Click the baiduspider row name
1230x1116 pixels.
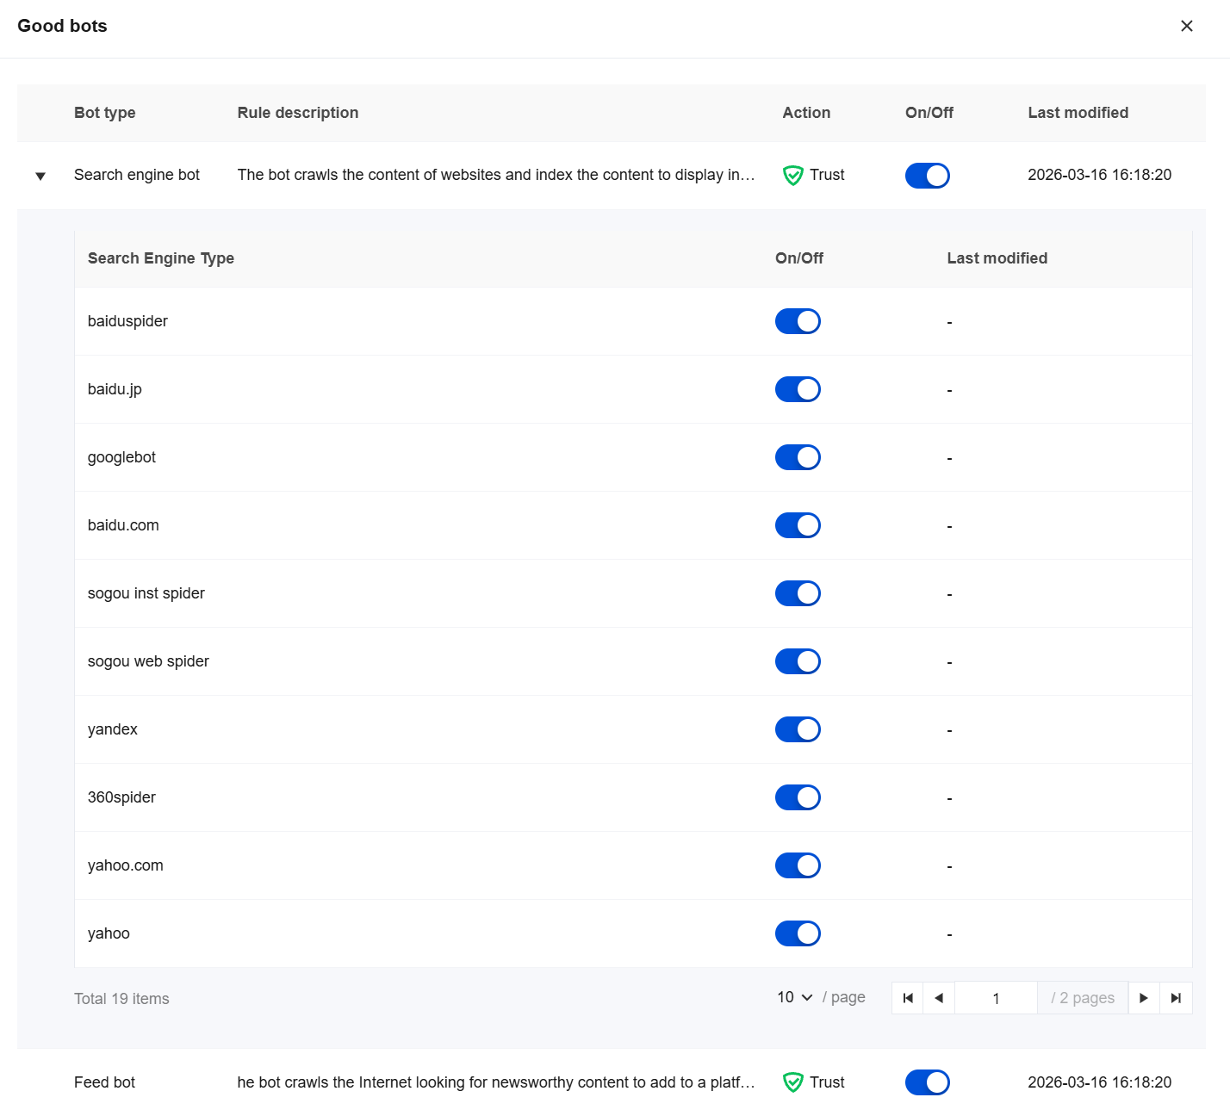[127, 321]
